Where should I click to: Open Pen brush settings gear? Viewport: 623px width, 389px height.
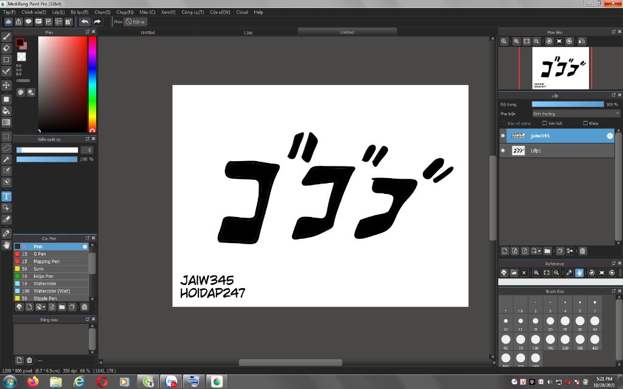(x=85, y=247)
